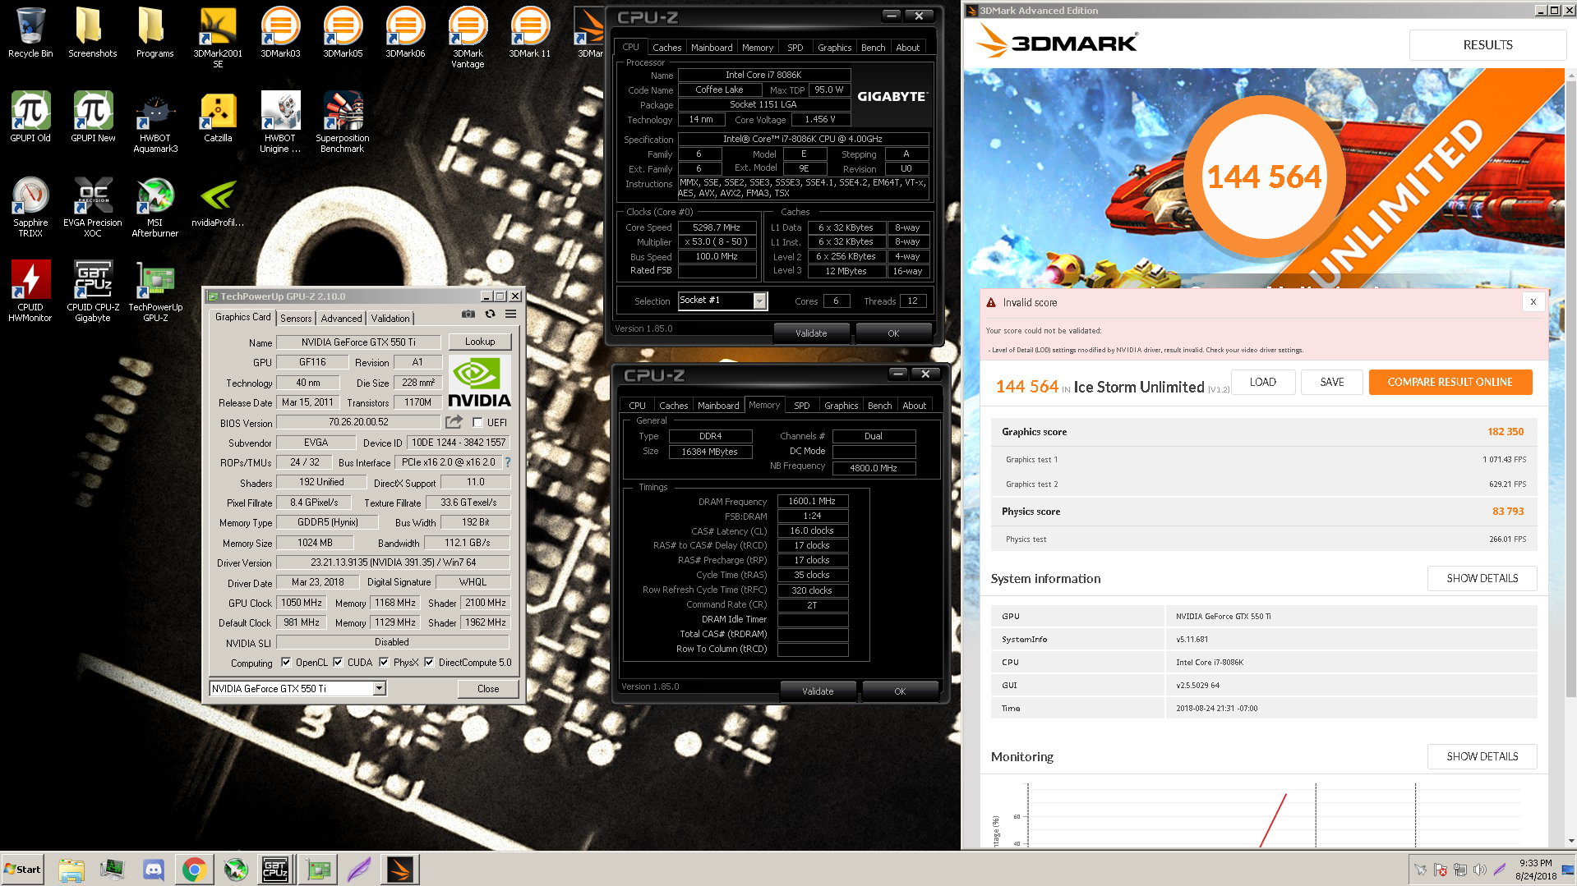
Task: Open Bench tab in top CPU-Z window
Action: tap(873, 48)
